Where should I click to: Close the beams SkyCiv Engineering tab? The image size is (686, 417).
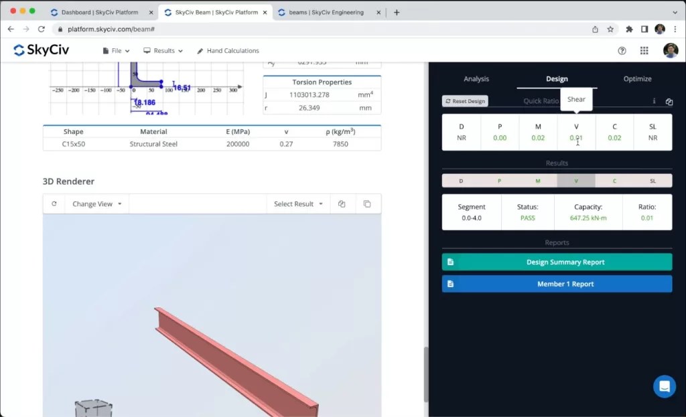379,12
